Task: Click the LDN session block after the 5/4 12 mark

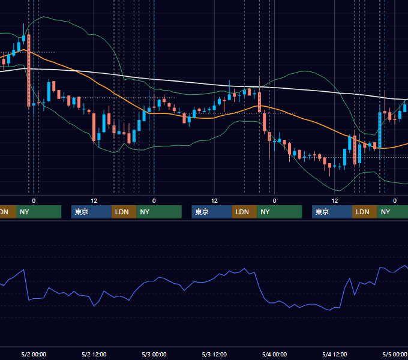Action: coord(365,212)
